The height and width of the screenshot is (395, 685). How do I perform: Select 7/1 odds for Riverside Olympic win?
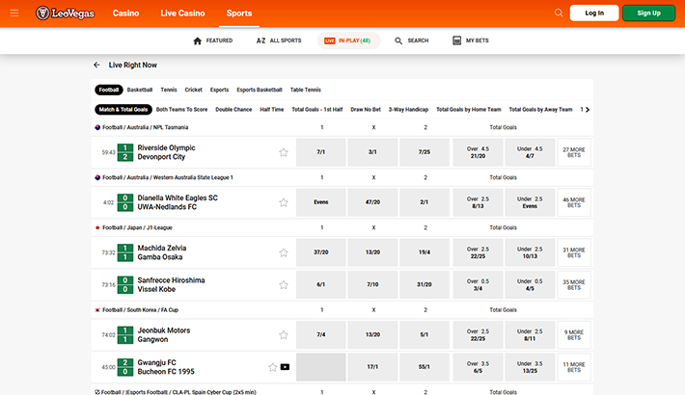click(320, 152)
